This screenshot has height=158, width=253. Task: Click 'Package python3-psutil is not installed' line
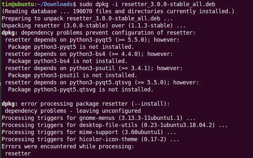point(72,75)
